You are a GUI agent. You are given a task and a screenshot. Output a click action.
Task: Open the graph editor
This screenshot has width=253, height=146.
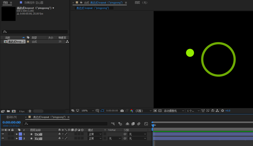pyautogui.click(x=146, y=124)
